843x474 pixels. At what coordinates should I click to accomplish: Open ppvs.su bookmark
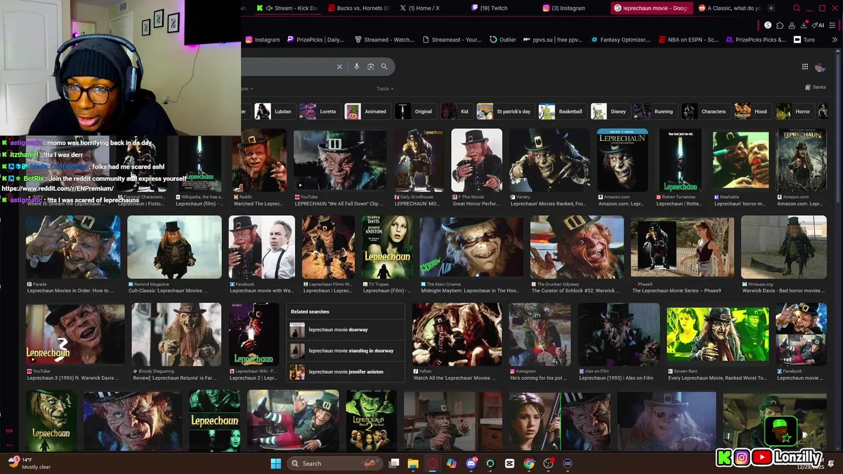(x=553, y=39)
